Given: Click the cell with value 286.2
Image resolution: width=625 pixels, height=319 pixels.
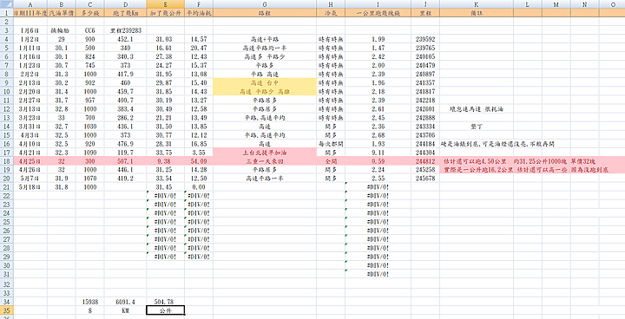Looking at the screenshot, I should coord(126,118).
